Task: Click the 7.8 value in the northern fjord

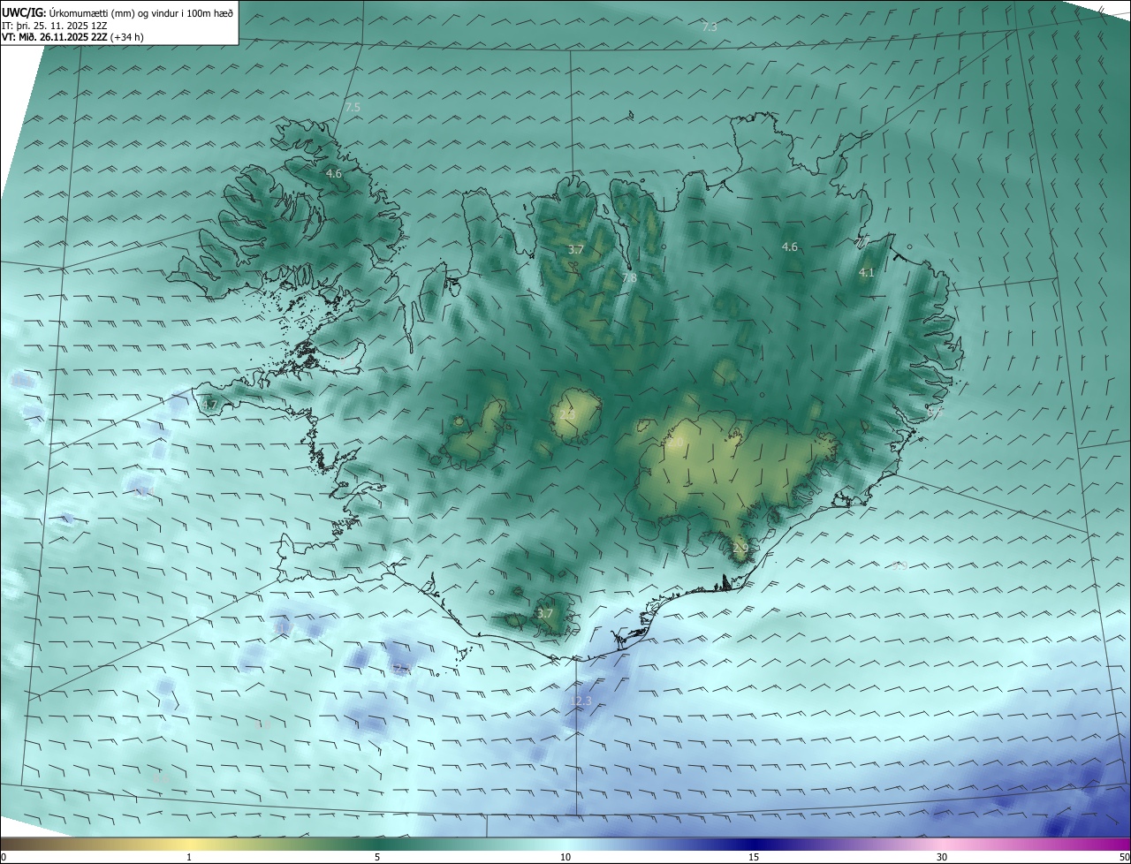Action: point(629,277)
